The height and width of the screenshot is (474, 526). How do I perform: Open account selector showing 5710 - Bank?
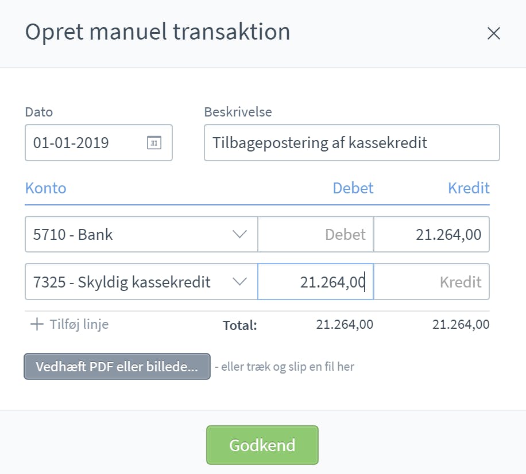141,234
